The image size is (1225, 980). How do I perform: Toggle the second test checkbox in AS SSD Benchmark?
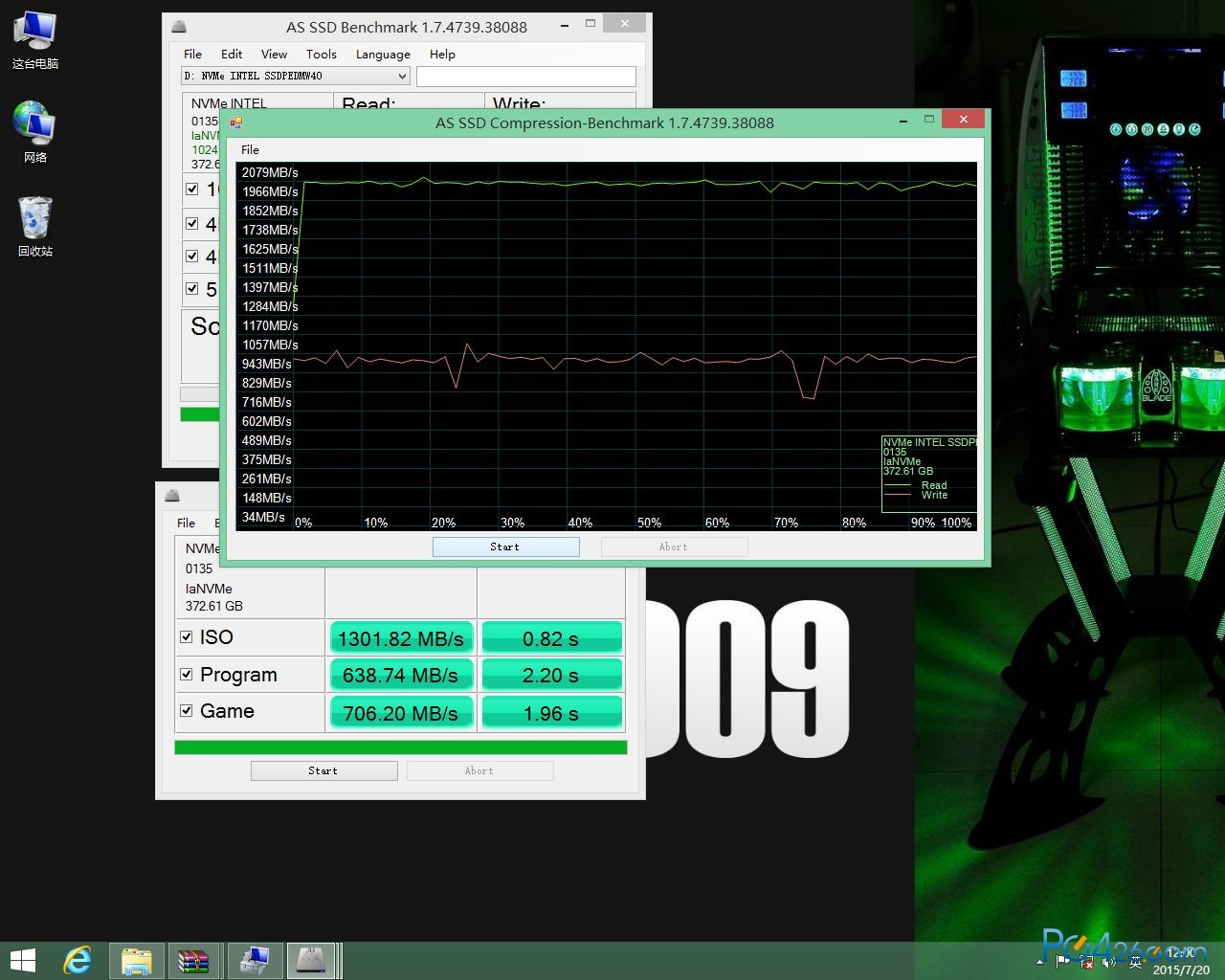point(191,224)
